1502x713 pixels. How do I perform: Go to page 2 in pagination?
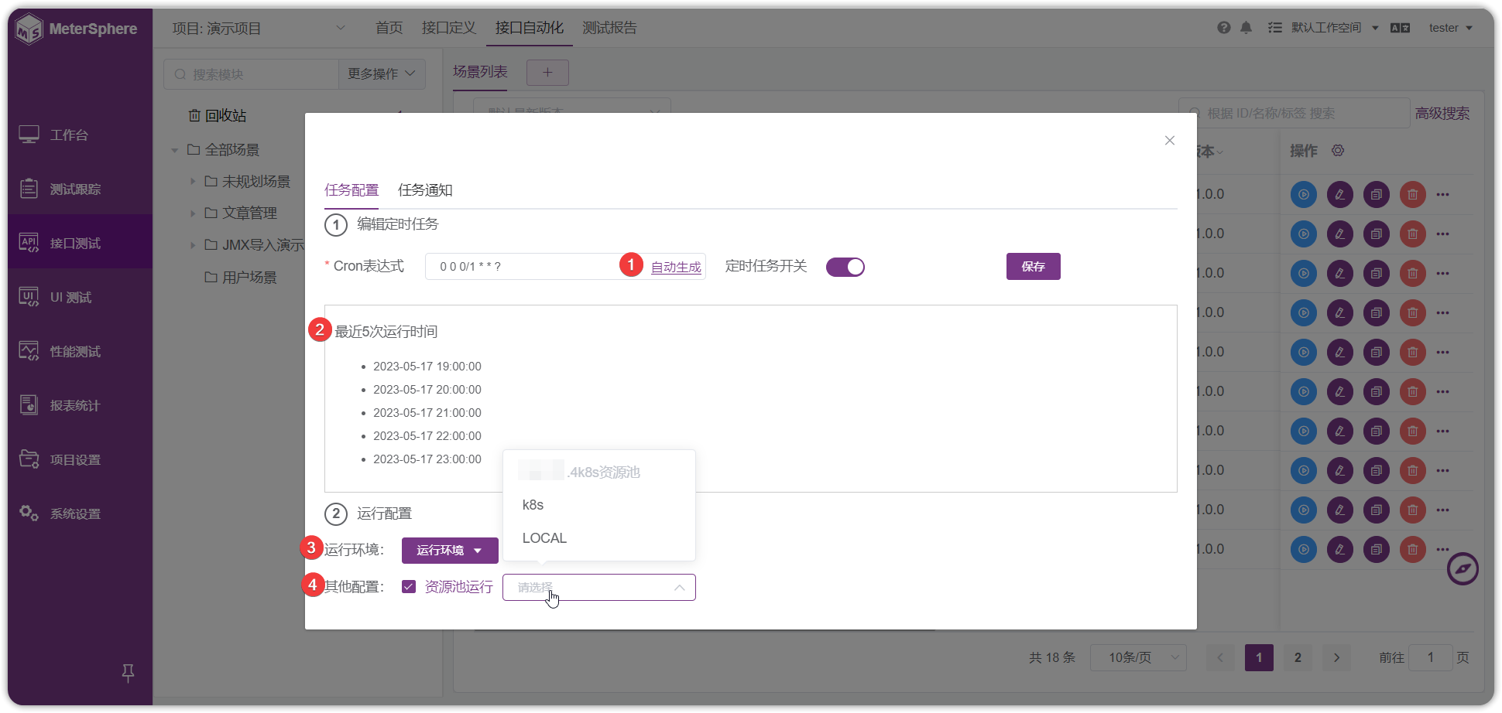pos(1298,657)
